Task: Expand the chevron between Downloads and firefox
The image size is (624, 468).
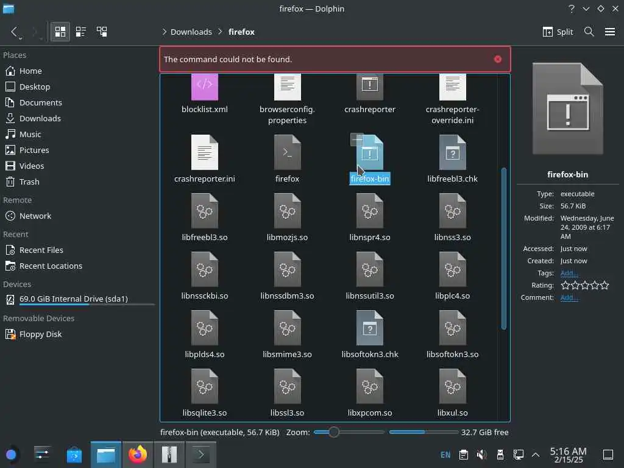Action: click(220, 32)
